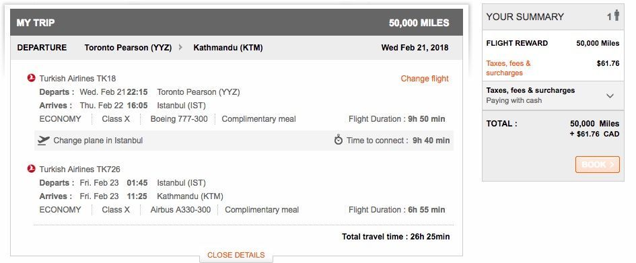Select the DEPARTURE route row
The width and height of the screenshot is (636, 263).
pyautogui.click(x=236, y=48)
